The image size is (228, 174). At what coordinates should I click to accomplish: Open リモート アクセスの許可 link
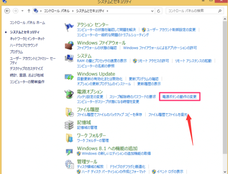tap(153, 61)
